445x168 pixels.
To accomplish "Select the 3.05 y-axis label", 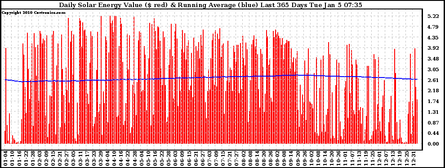I will tap(433, 69).
